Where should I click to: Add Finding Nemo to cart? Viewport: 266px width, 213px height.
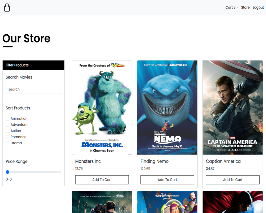[x=167, y=180]
